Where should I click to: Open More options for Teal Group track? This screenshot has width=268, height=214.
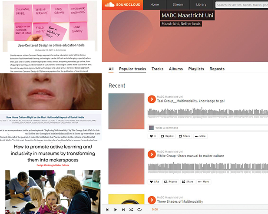[200, 136]
